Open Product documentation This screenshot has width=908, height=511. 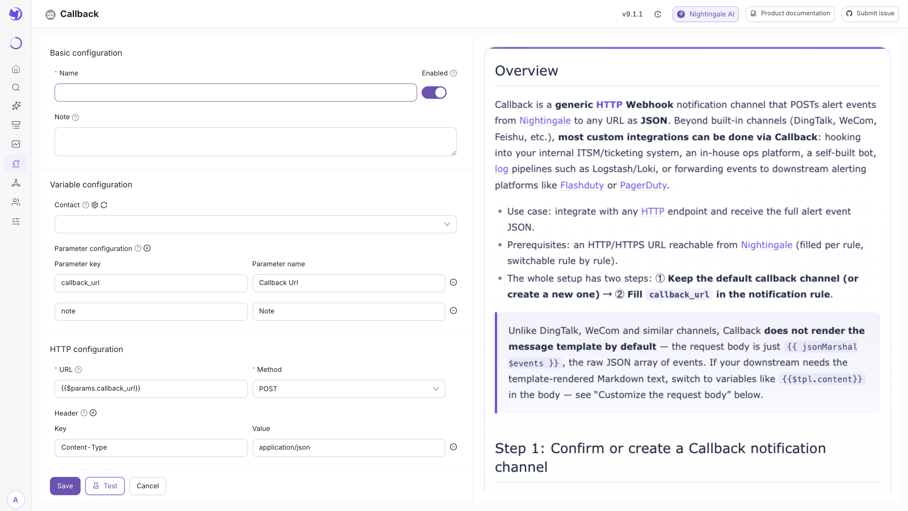790,13
